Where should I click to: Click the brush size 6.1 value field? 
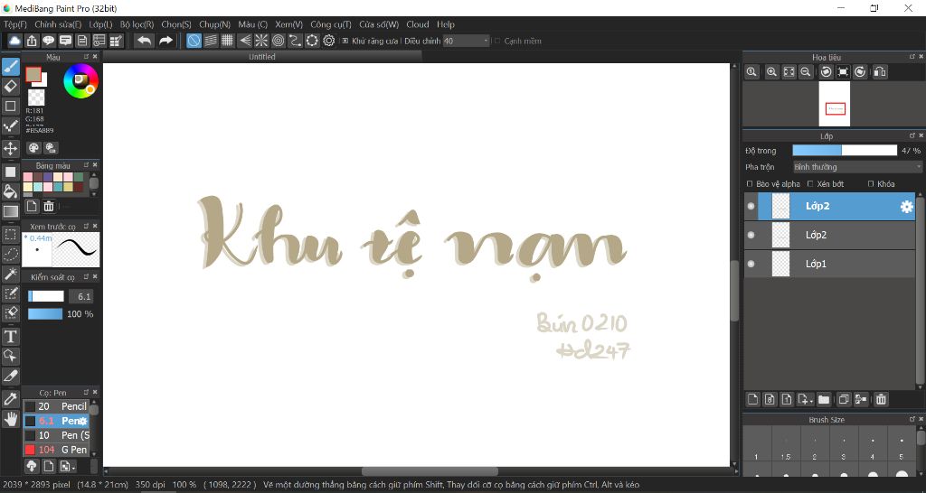pyautogui.click(x=81, y=297)
